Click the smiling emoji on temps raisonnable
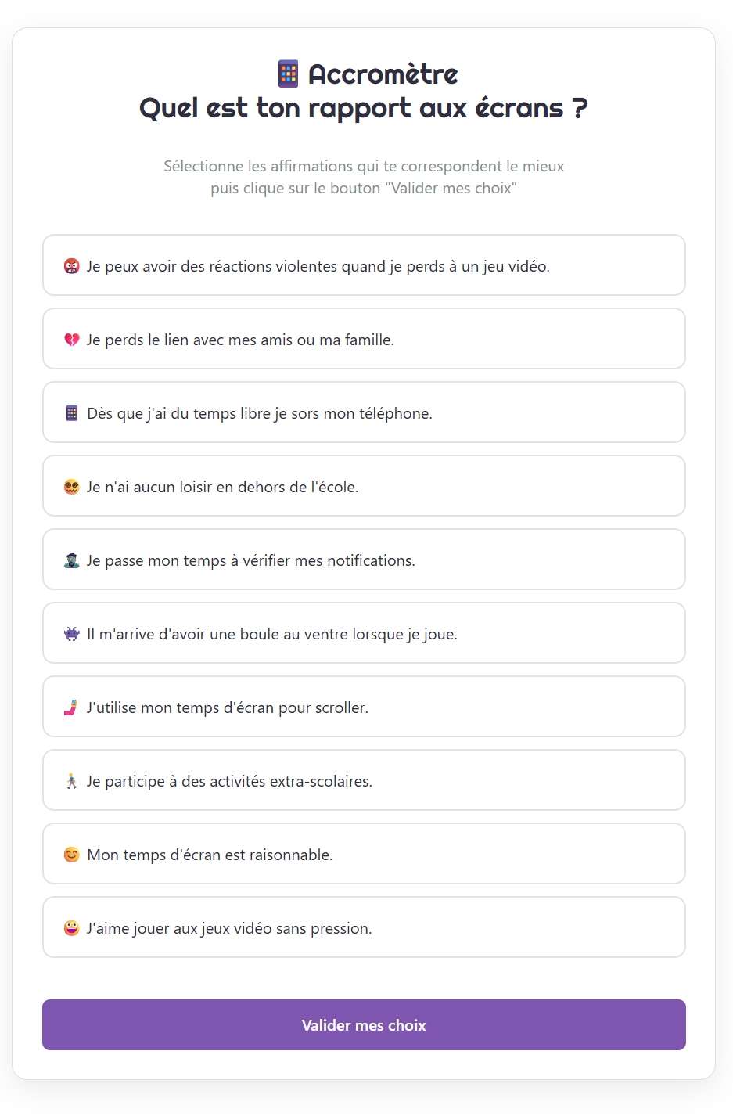The image size is (733, 1116). point(71,854)
